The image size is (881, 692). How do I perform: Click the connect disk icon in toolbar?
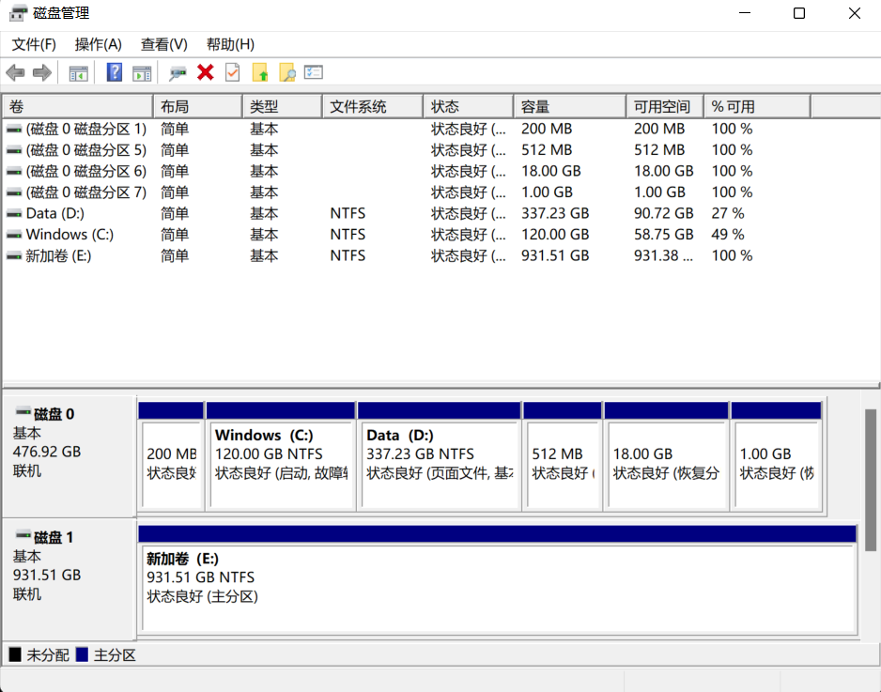tap(178, 72)
